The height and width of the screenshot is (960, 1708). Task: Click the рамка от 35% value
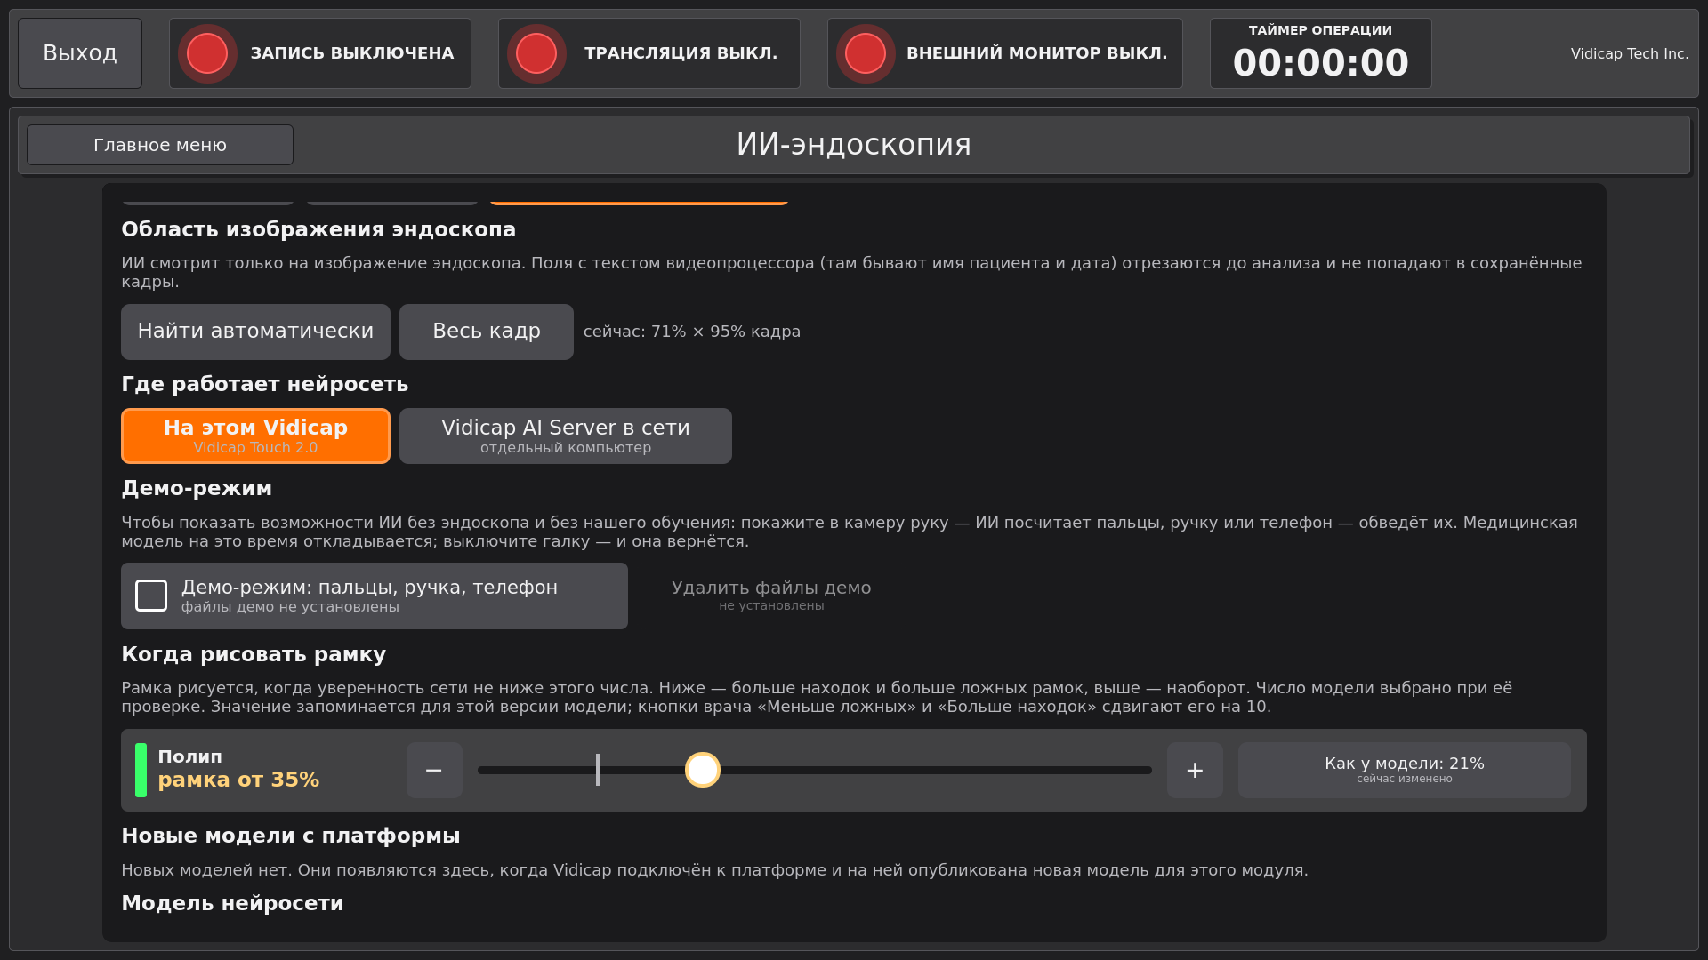238,780
